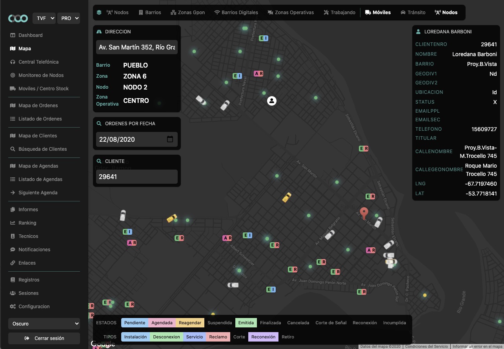Open Notificaciones chat bubble icon
The height and width of the screenshot is (349, 504).
point(13,250)
